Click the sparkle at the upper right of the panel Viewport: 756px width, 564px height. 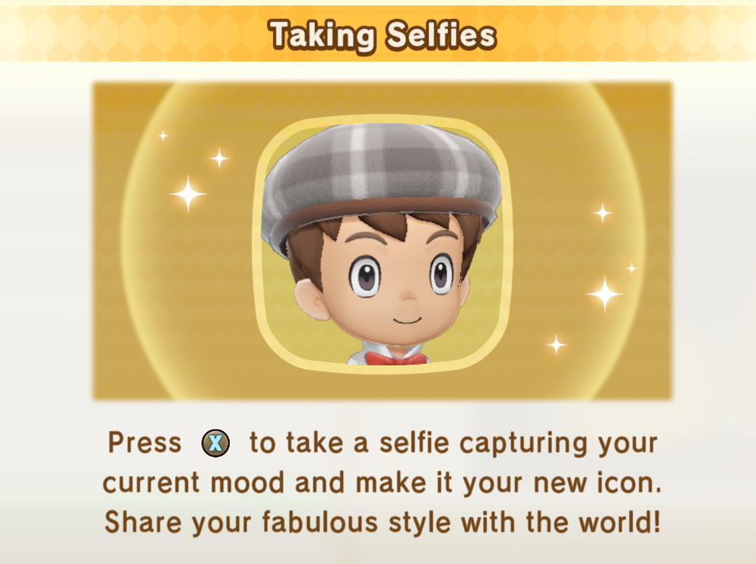coord(602,212)
